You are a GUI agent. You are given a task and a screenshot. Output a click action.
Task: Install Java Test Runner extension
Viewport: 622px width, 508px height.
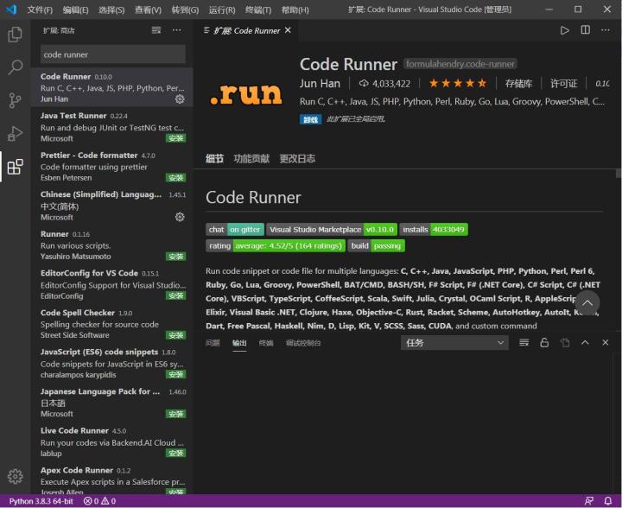click(175, 138)
